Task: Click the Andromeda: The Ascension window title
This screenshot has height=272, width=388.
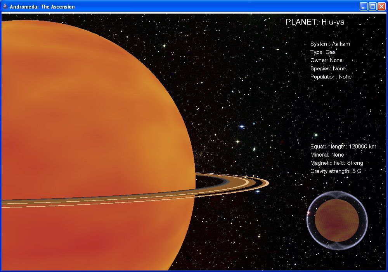Action: point(42,7)
